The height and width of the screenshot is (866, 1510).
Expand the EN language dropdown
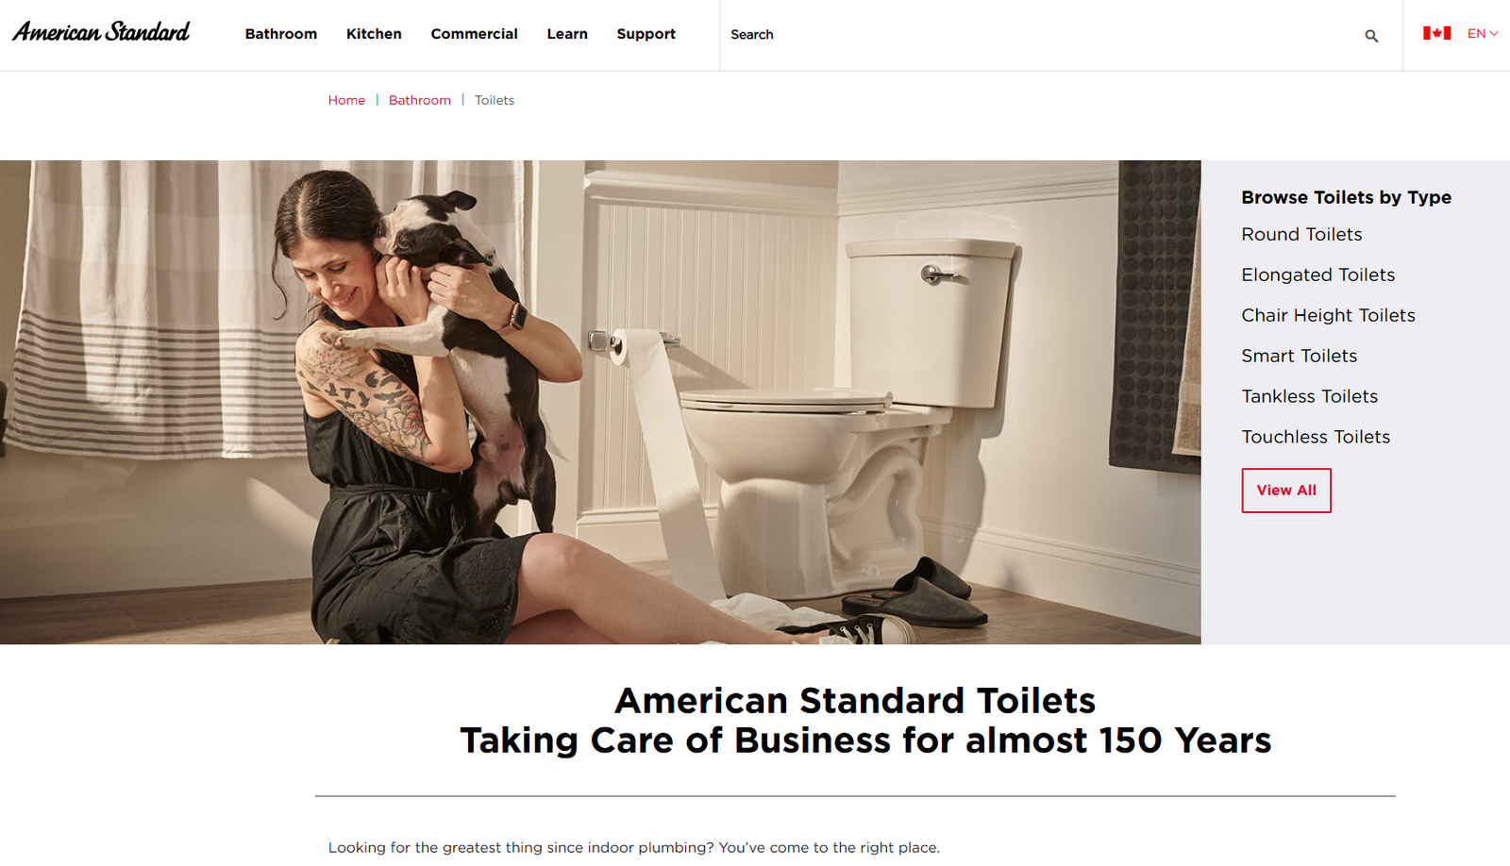1483,33
